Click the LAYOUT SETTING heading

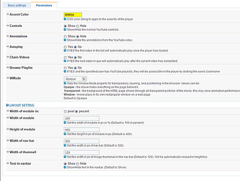(22, 105)
